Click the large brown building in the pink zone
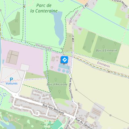This screenshot has height=129, width=129. coord(13,57)
